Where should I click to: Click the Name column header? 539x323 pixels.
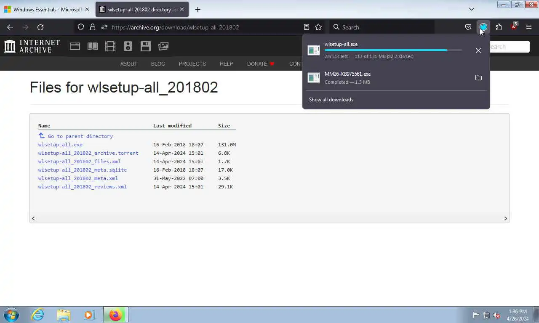click(x=44, y=126)
